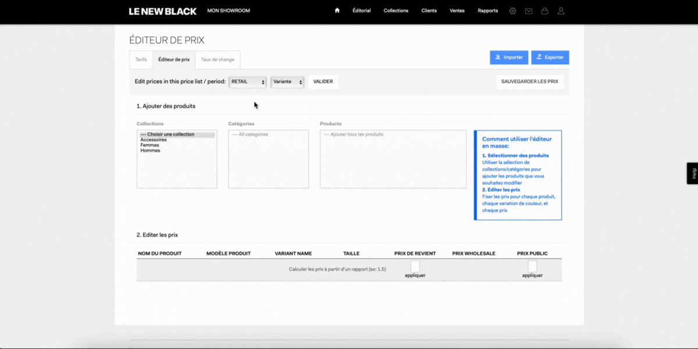698x349 pixels.
Task: Click appliquer under Prix public
Action: (532, 275)
